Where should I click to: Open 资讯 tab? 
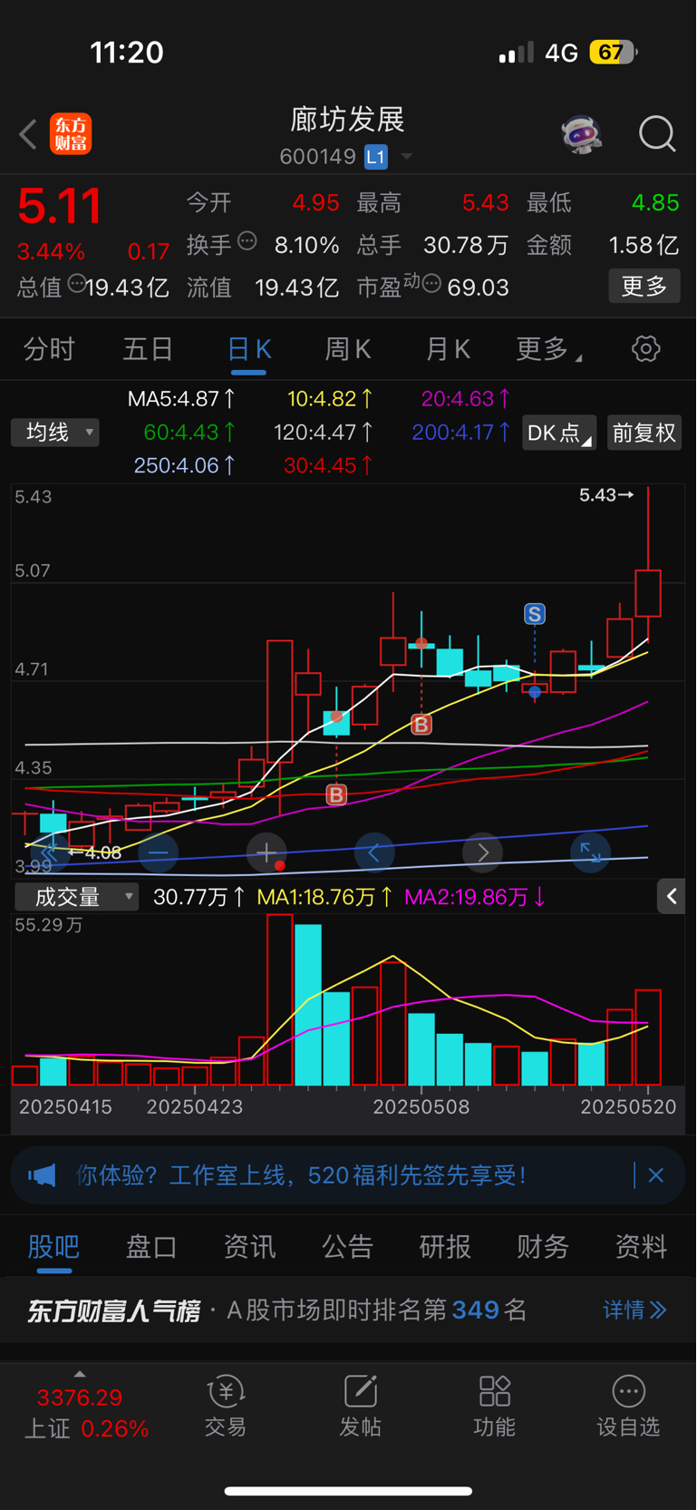pos(249,1247)
